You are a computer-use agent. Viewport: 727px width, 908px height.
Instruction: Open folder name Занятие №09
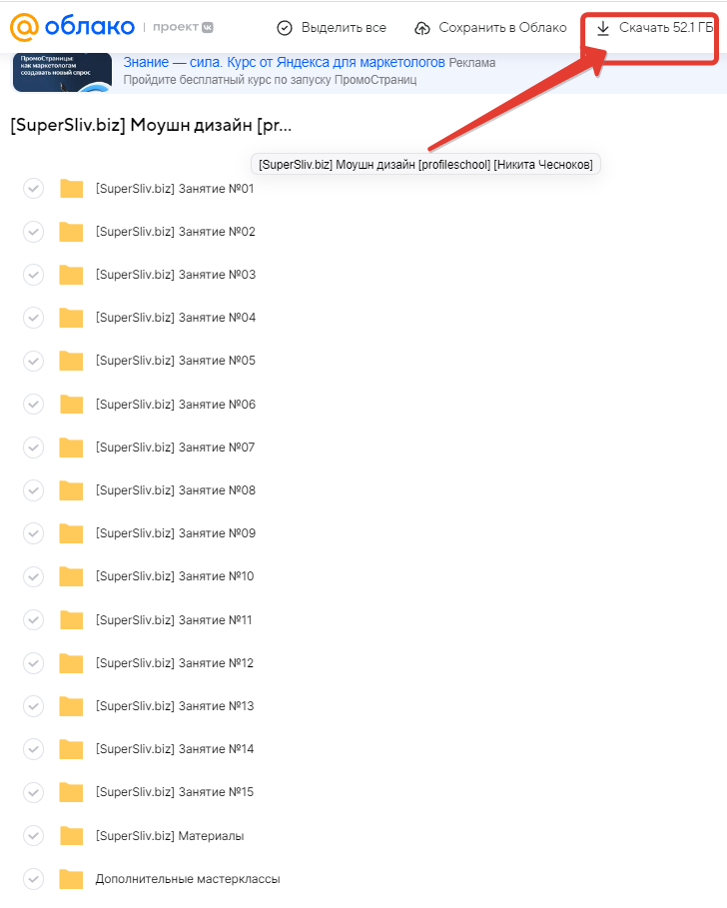tap(176, 533)
